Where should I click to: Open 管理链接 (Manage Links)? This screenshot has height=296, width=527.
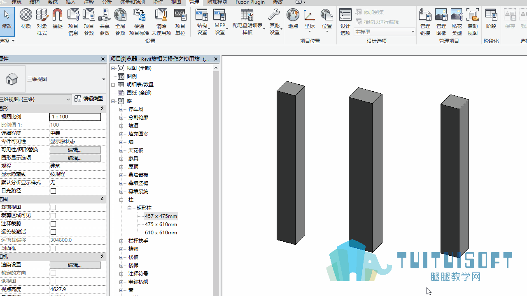click(425, 22)
